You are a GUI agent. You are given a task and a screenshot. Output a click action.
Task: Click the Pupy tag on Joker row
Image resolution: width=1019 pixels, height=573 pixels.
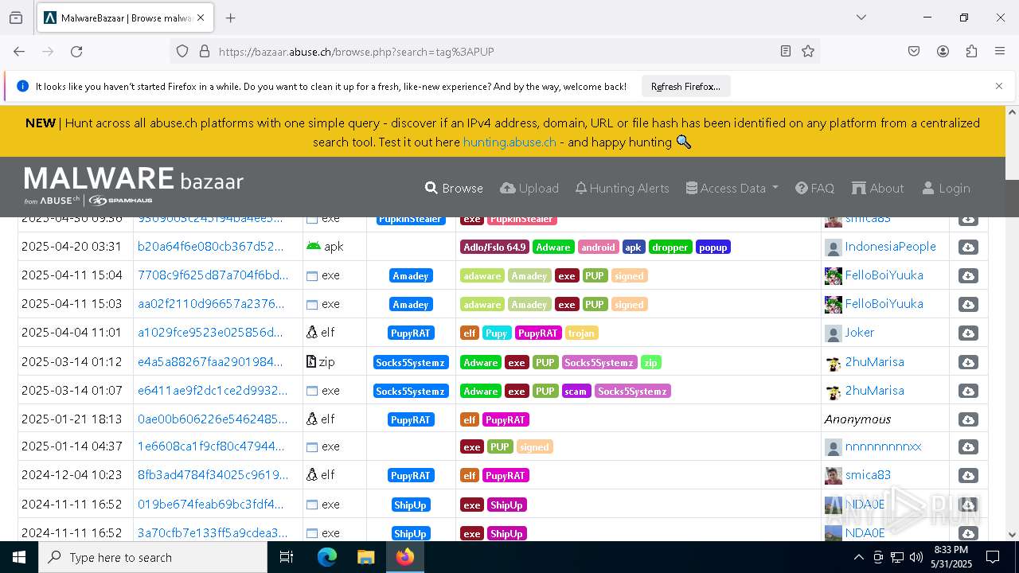pyautogui.click(x=497, y=333)
